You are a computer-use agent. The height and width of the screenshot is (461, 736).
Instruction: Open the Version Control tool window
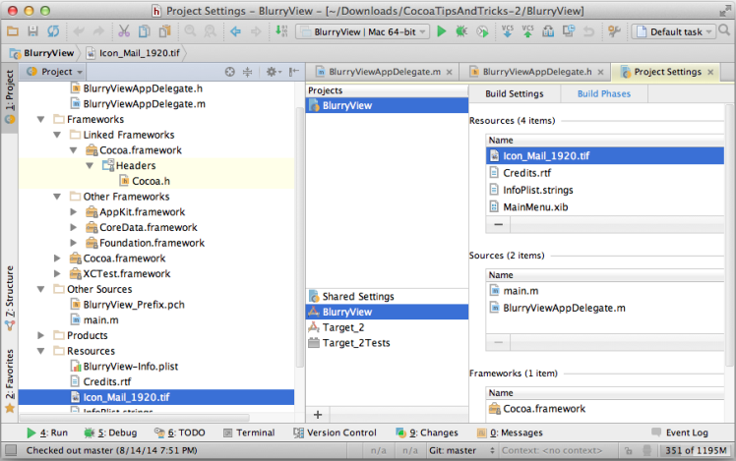click(336, 432)
